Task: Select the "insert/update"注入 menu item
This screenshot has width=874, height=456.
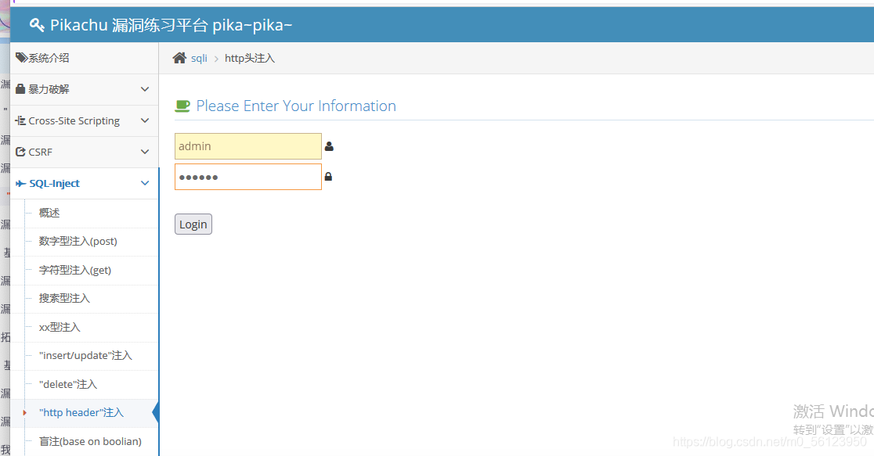Action: pos(85,355)
